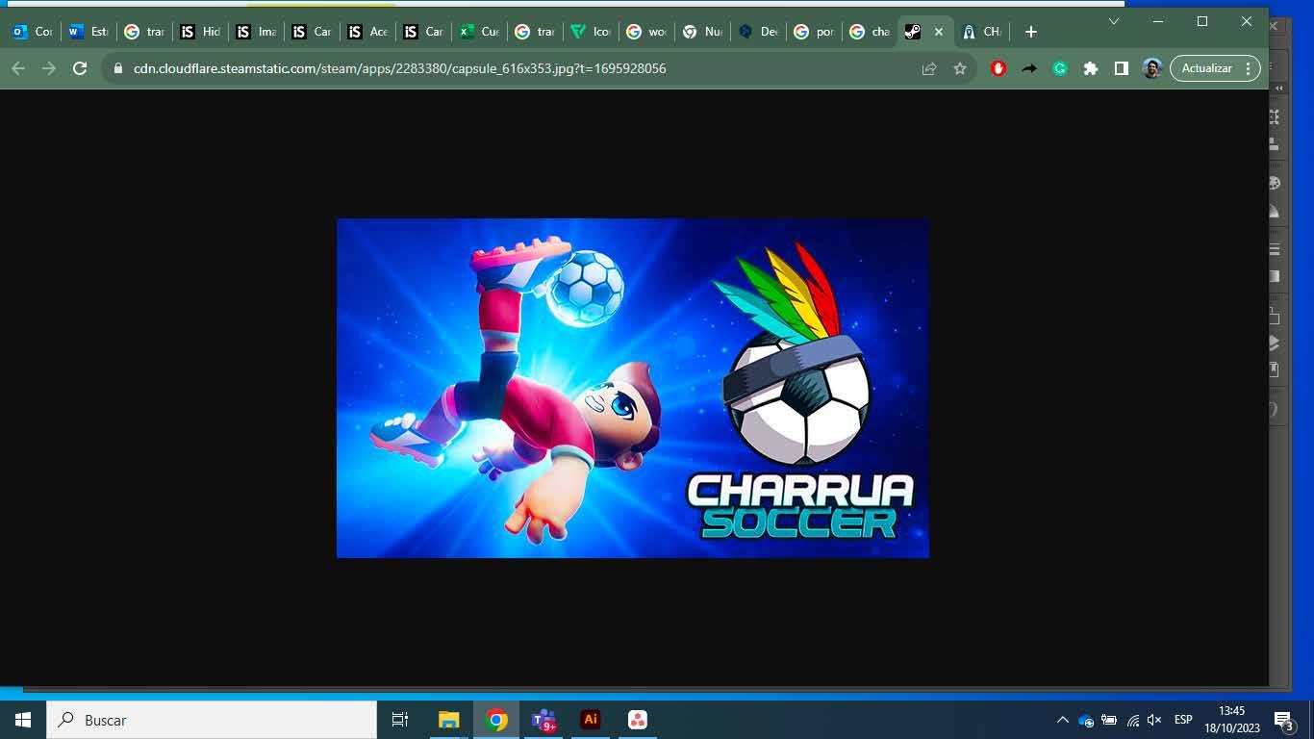Open the black arrow extension
1314x739 pixels.
tap(1029, 68)
